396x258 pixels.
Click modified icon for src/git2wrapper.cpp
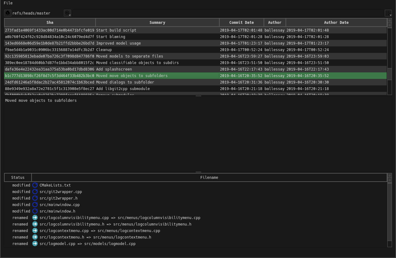35,192
